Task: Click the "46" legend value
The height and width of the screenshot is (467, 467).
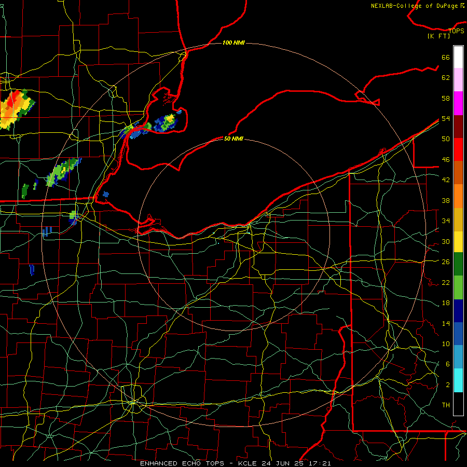Action: point(446,160)
